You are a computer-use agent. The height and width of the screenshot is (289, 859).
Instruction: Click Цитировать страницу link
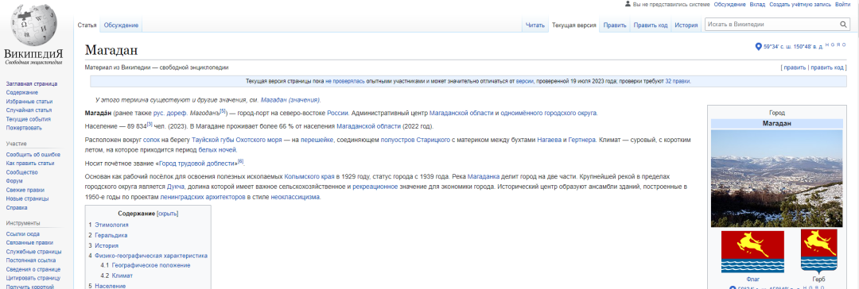33,278
